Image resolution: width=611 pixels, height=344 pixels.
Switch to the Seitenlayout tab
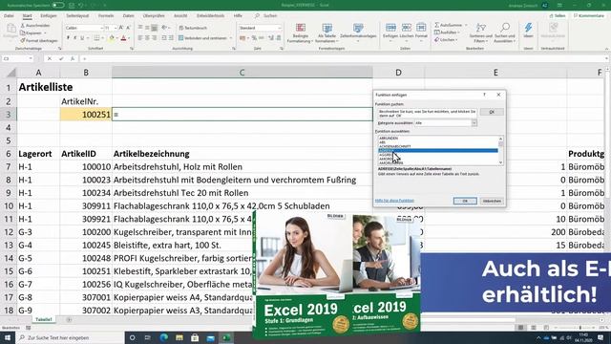click(x=77, y=15)
